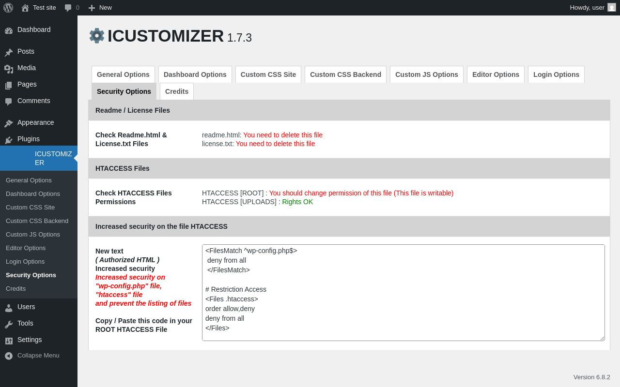Open Credits in the sidebar submenu
Viewport: 620px width, 387px height.
pos(15,288)
